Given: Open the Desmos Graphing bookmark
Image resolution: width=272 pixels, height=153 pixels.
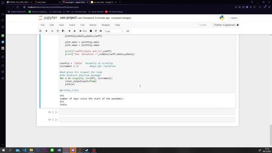Looking at the screenshot, I should pos(38,12).
